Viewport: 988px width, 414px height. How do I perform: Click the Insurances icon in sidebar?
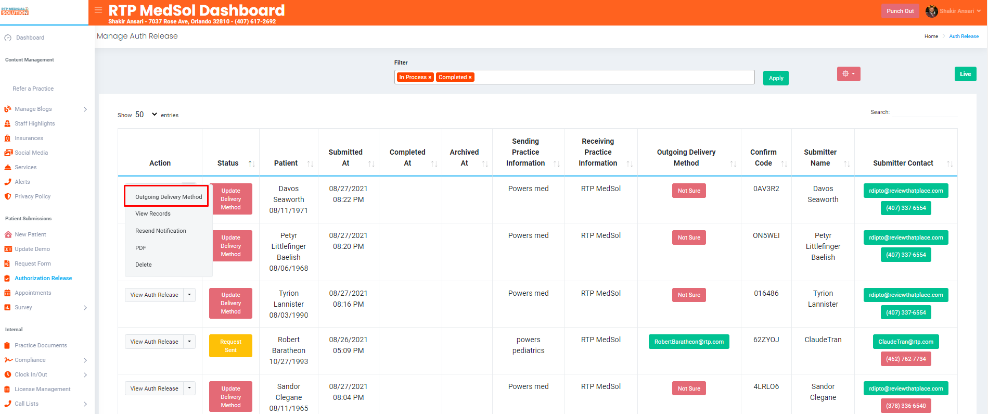8,138
